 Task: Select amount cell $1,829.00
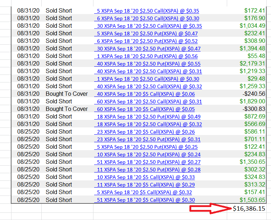252,101
